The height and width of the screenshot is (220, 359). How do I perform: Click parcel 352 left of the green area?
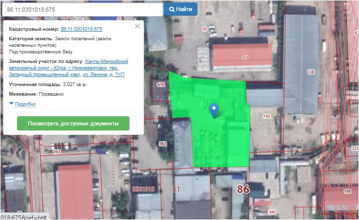click(163, 144)
